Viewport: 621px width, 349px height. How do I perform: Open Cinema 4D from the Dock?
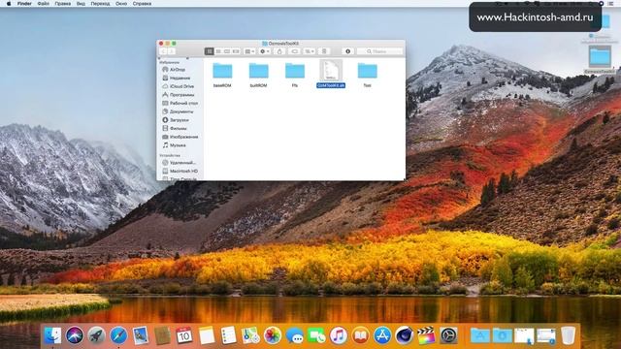pos(404,335)
